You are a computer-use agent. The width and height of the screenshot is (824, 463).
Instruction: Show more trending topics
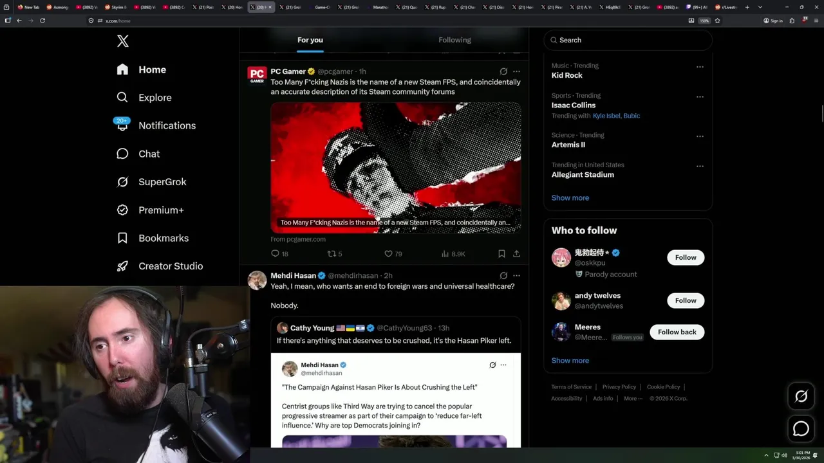(570, 198)
